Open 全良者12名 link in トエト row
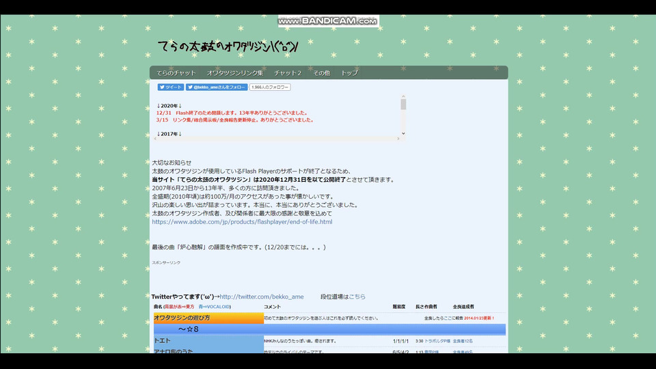This screenshot has width=656, height=369. (x=463, y=342)
